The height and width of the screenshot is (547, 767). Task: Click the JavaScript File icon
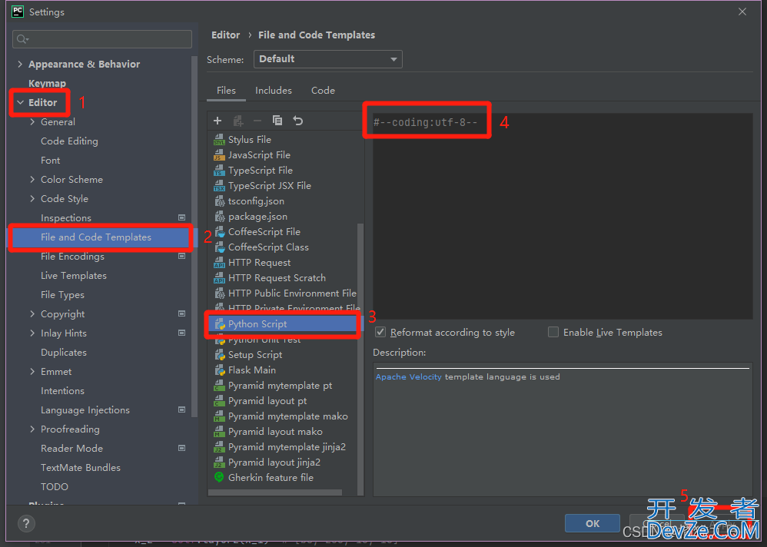click(x=219, y=155)
